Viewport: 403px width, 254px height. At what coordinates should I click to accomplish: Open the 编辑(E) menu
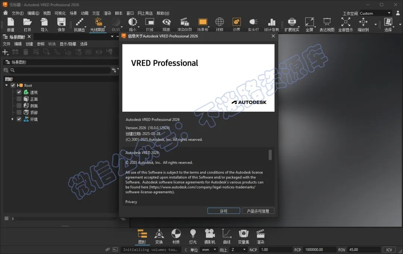(34, 13)
